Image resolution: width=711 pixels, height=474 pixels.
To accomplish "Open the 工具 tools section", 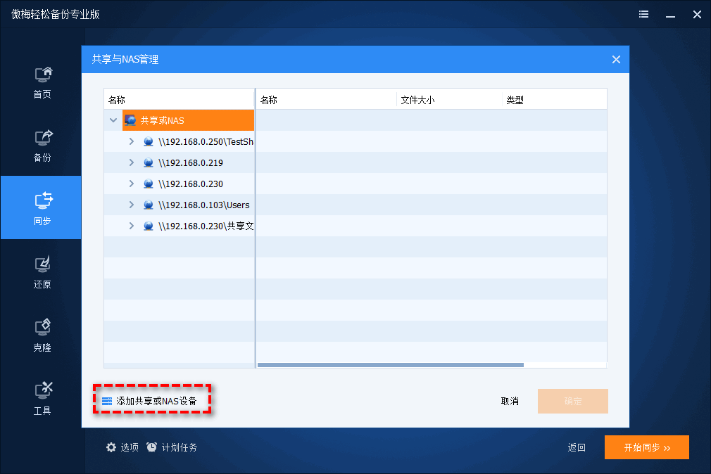I will click(x=42, y=397).
